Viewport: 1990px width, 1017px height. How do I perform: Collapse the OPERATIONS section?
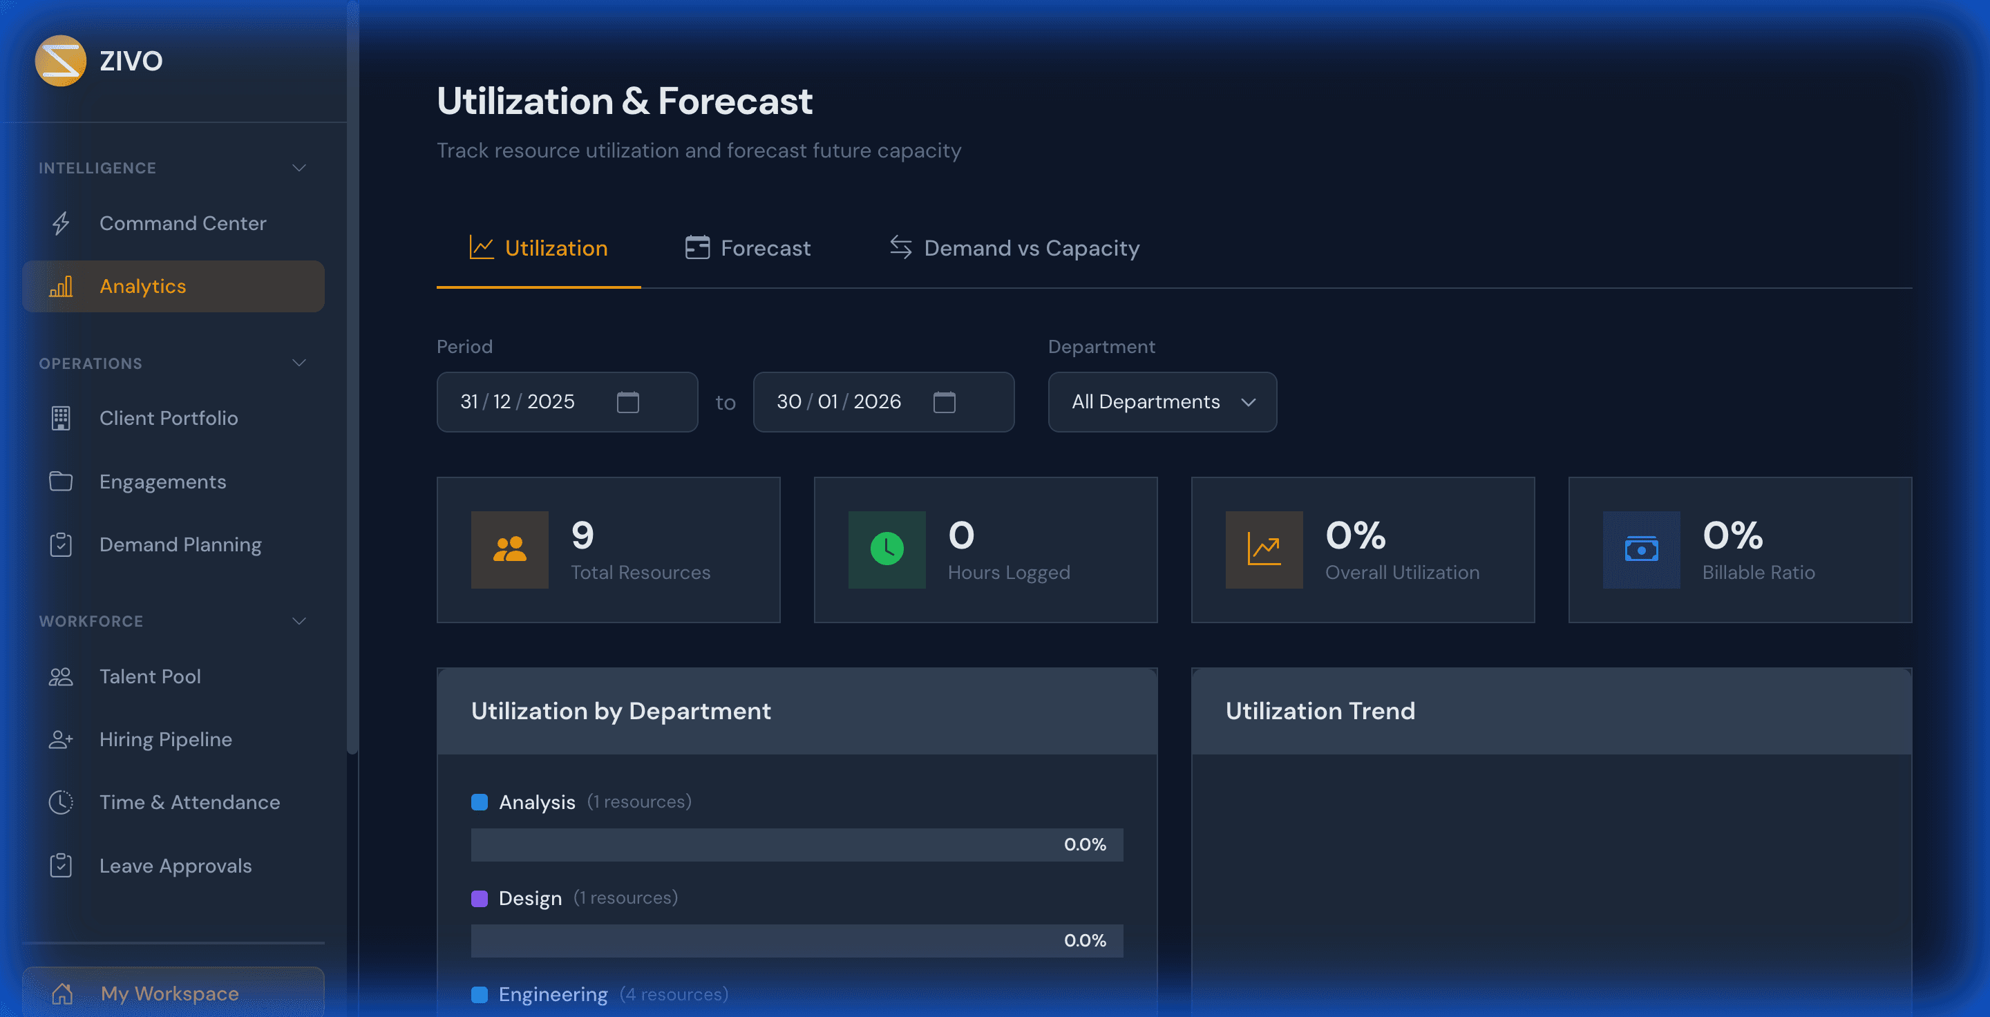pos(300,363)
